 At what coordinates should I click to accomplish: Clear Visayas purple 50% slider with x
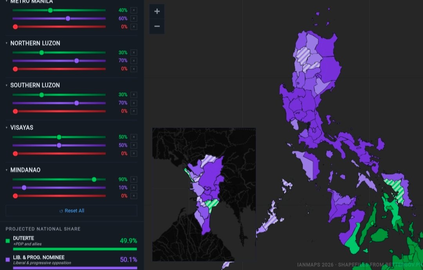click(134, 145)
